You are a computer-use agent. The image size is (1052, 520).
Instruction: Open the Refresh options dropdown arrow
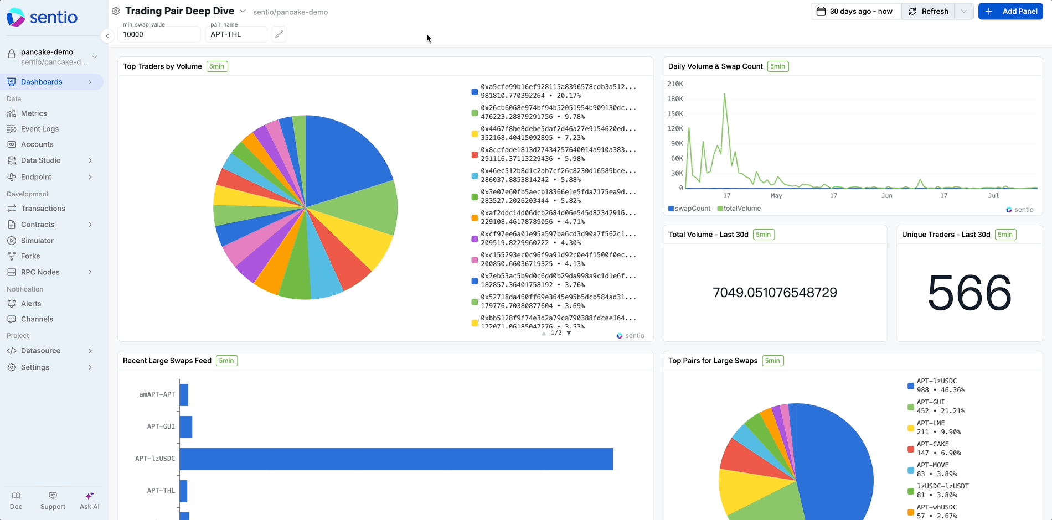[964, 11]
